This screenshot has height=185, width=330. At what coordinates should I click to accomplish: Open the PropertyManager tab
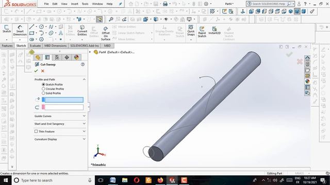coord(47,57)
